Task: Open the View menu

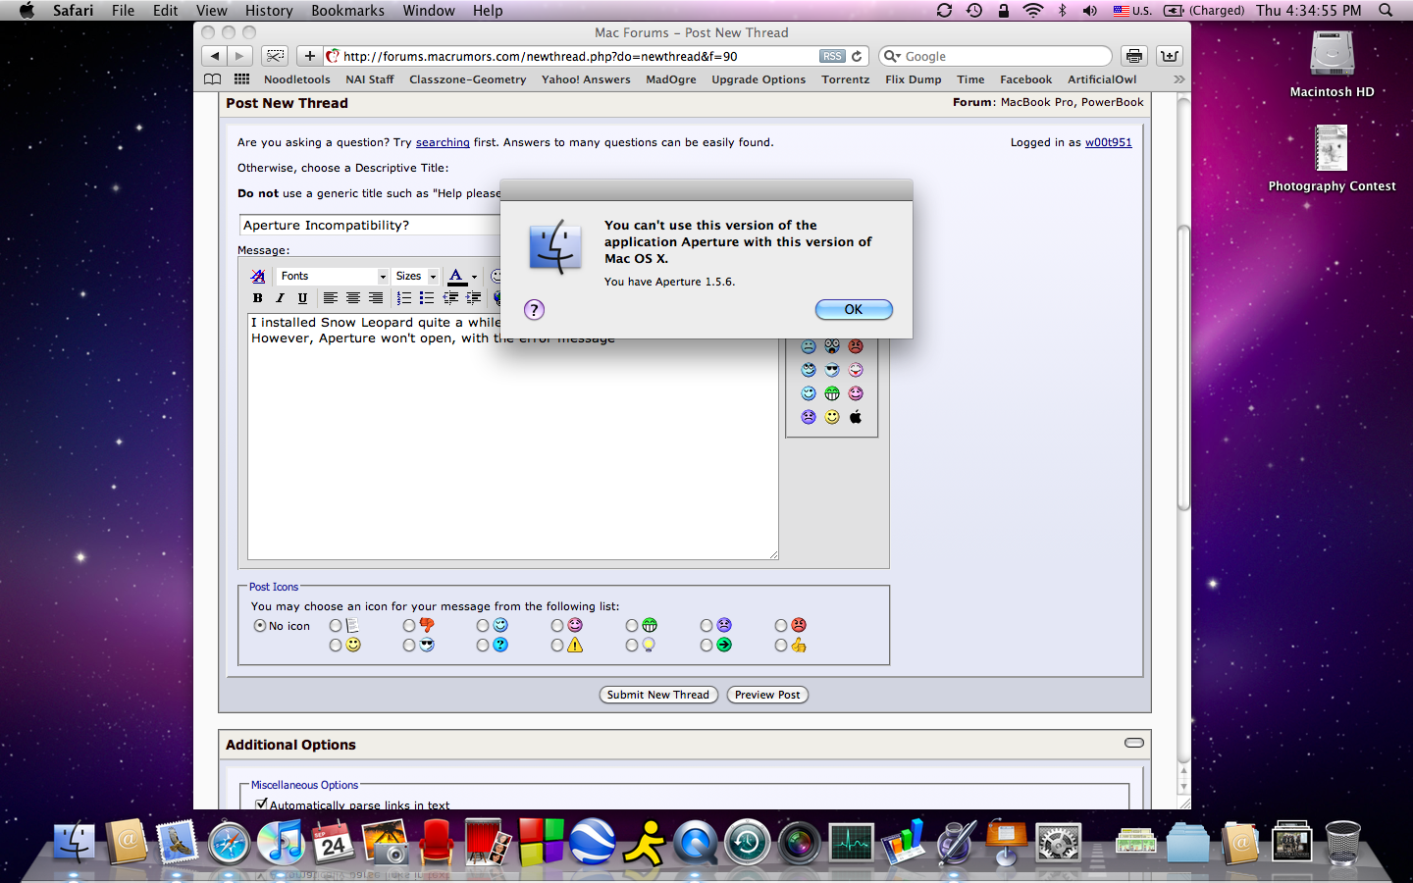Action: point(211,11)
